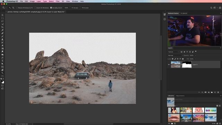
Task: Click Add layer style fx icon
Action: click(x=202, y=92)
